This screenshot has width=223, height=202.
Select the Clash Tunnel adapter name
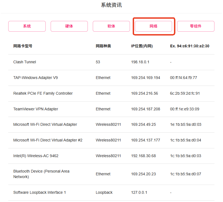25,62
